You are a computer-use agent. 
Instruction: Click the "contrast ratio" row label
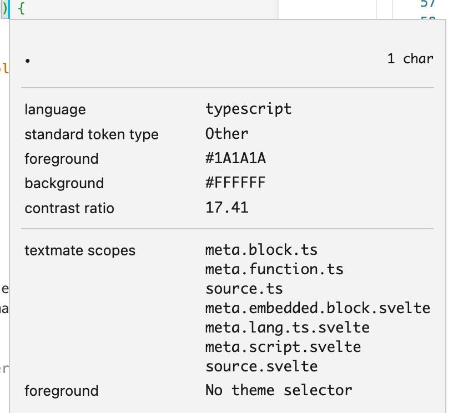pyautogui.click(x=69, y=208)
